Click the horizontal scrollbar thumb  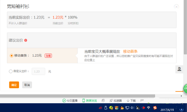point(78,96)
